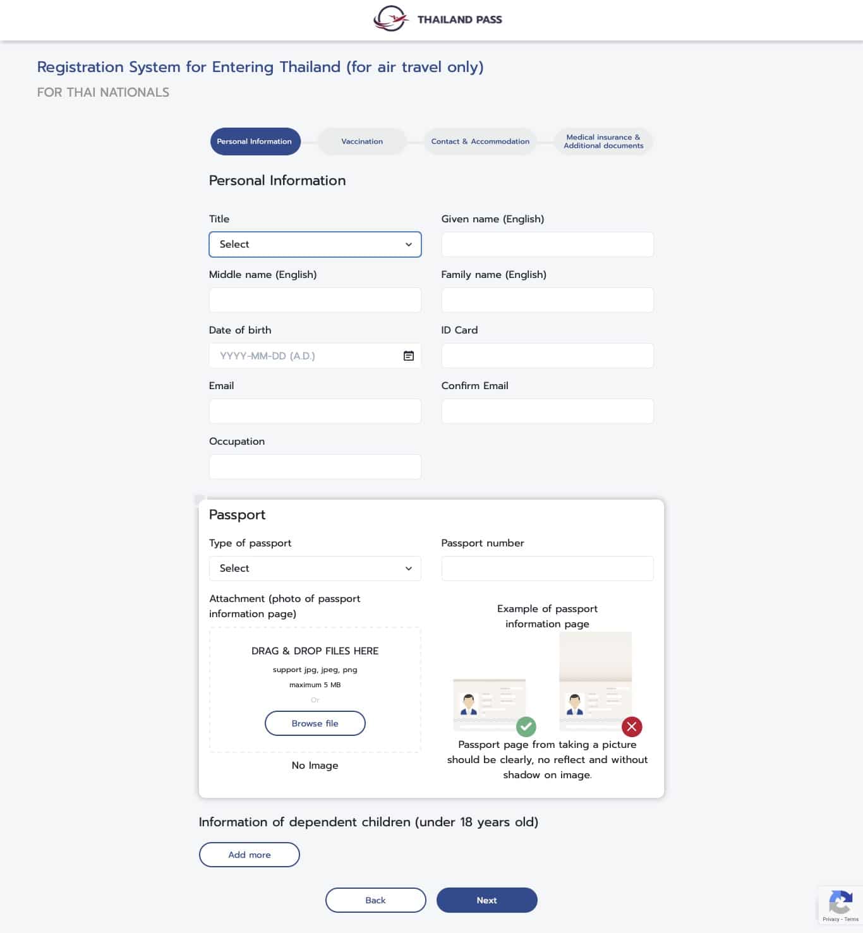Switch to the Vaccination step
863x933 pixels.
click(361, 141)
